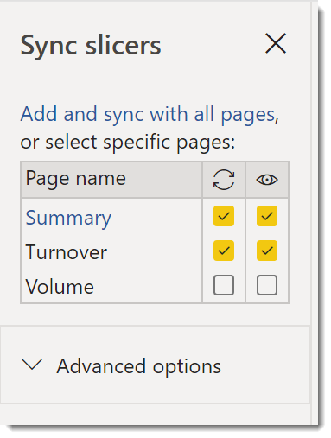
Task: Close the Sync slicers pane
Action: 276,43
